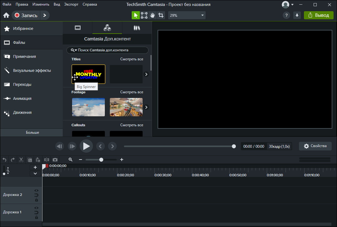Jump to the next clip marker
This screenshot has height=227, width=337.
click(112, 146)
